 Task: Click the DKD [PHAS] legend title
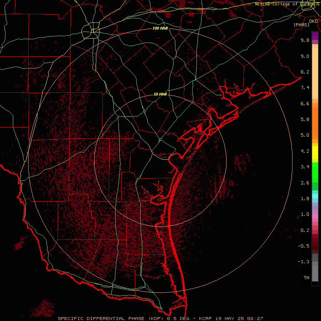[x=305, y=23]
